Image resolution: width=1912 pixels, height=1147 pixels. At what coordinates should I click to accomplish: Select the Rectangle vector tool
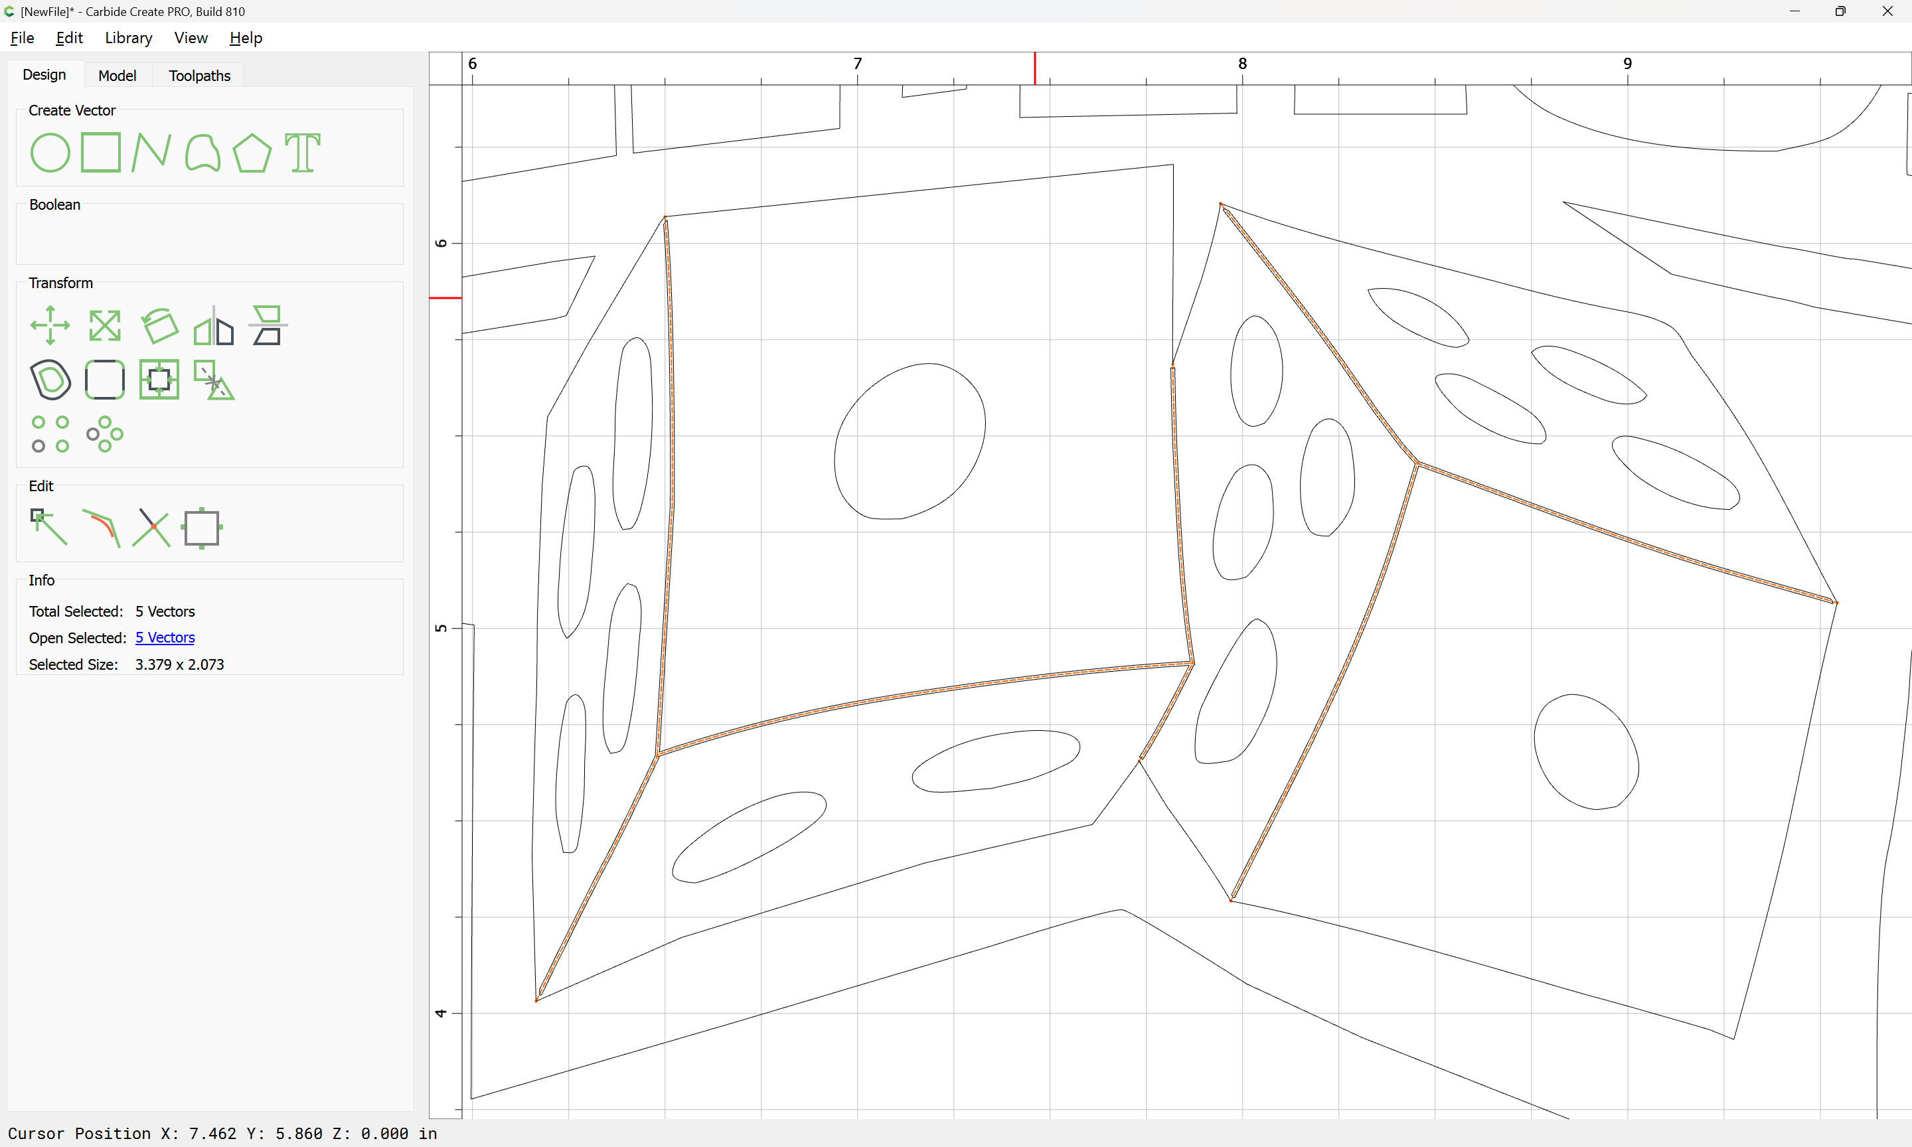pos(101,152)
